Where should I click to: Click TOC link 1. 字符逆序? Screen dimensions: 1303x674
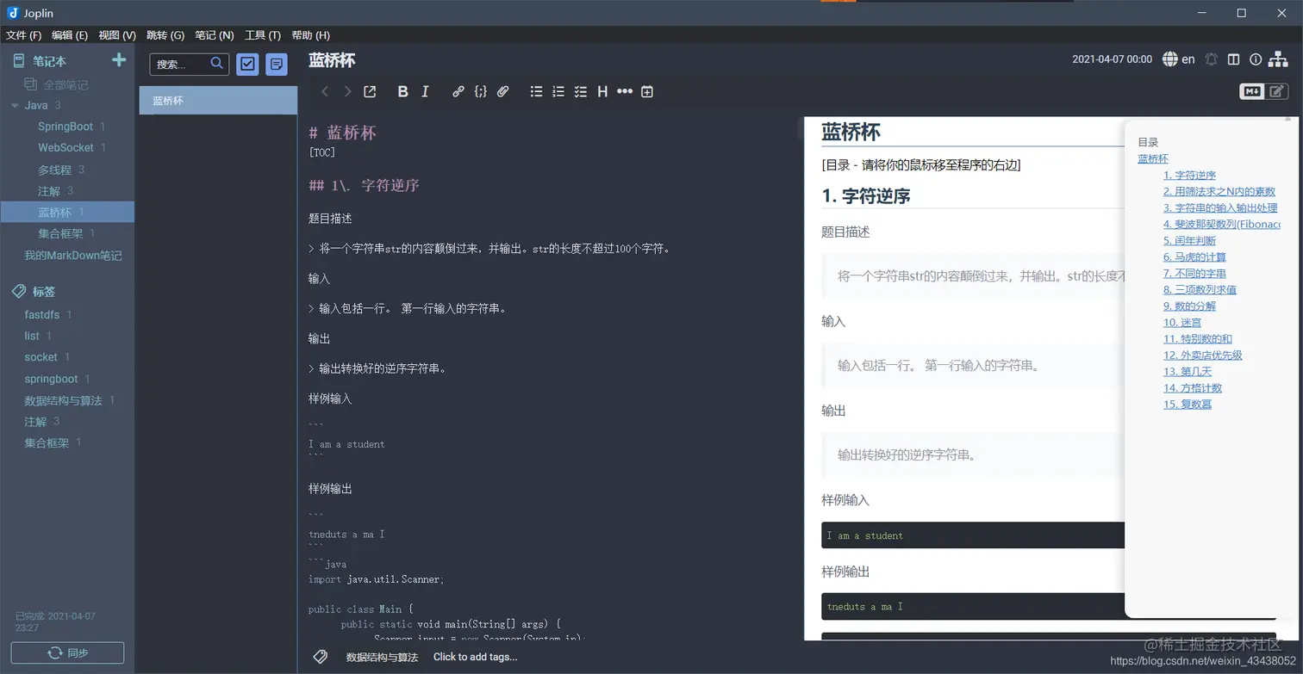pyautogui.click(x=1189, y=175)
